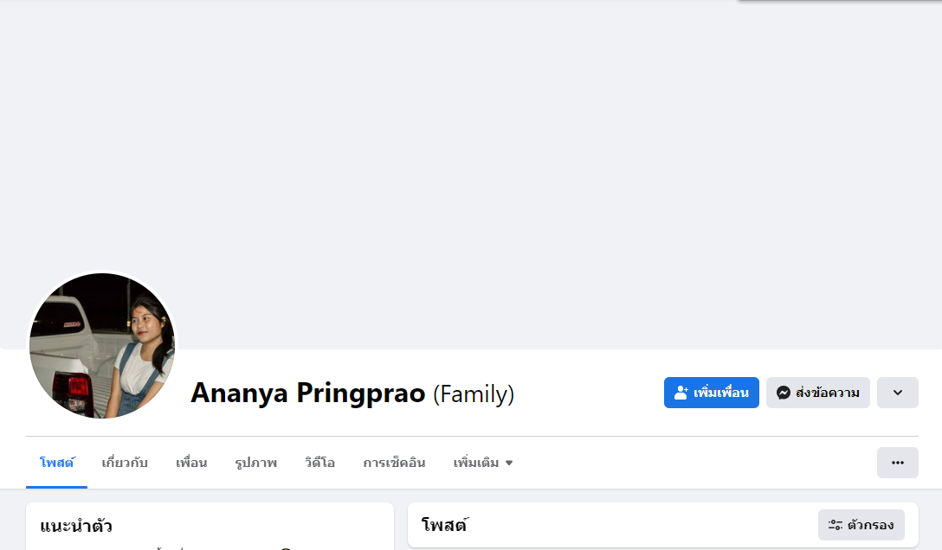Image resolution: width=942 pixels, height=550 pixels.
Task: Click the name Ananya Pringprao
Action: 308,393
